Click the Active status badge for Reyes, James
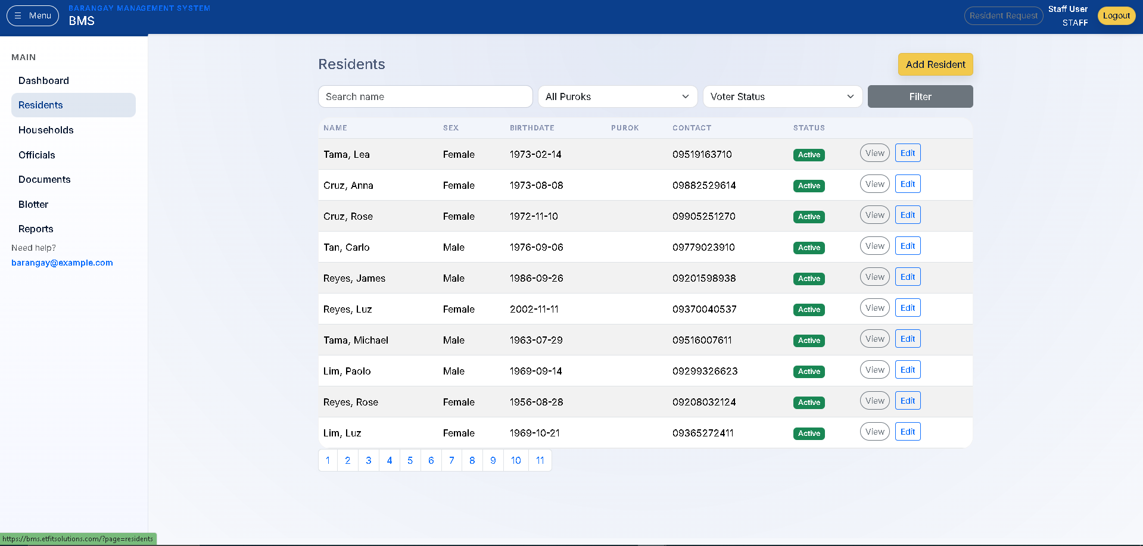This screenshot has width=1143, height=546. point(808,279)
